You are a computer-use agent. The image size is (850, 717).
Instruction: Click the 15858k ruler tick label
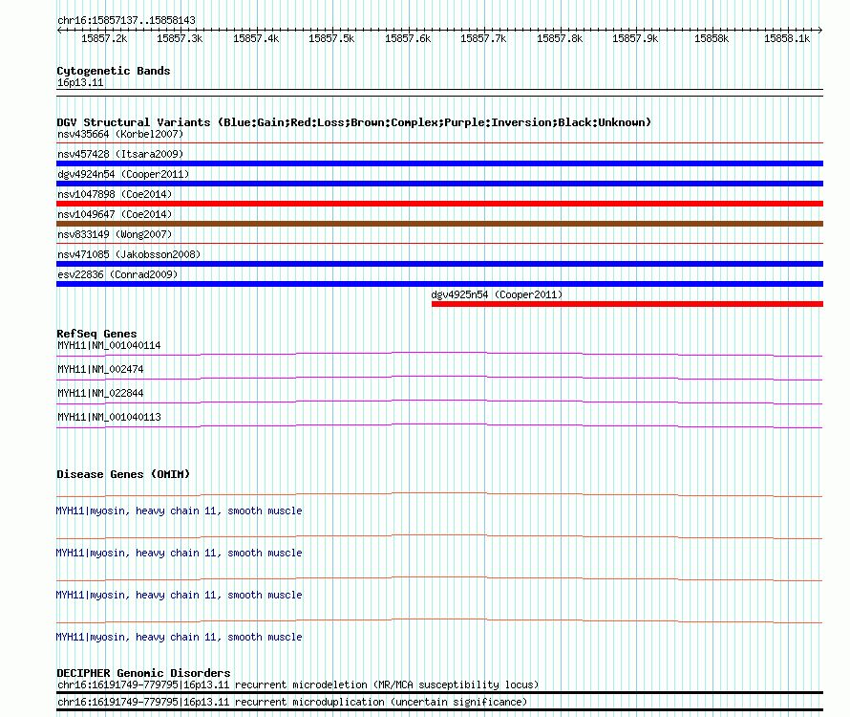pyautogui.click(x=712, y=38)
